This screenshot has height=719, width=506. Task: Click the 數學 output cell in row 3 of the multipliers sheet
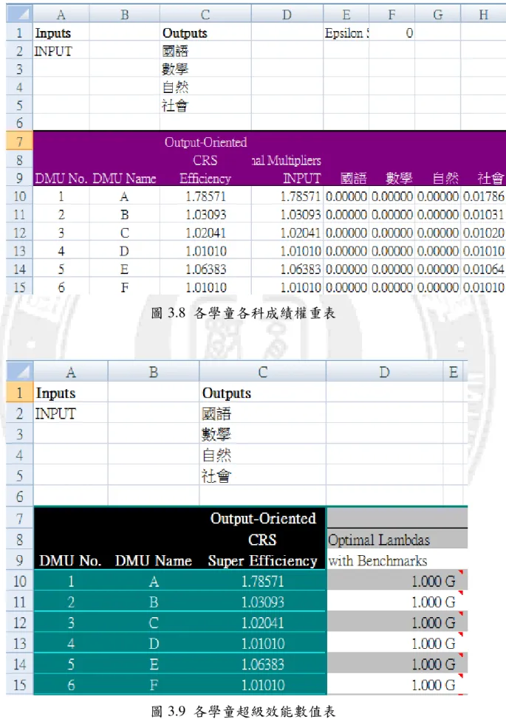pyautogui.click(x=205, y=69)
